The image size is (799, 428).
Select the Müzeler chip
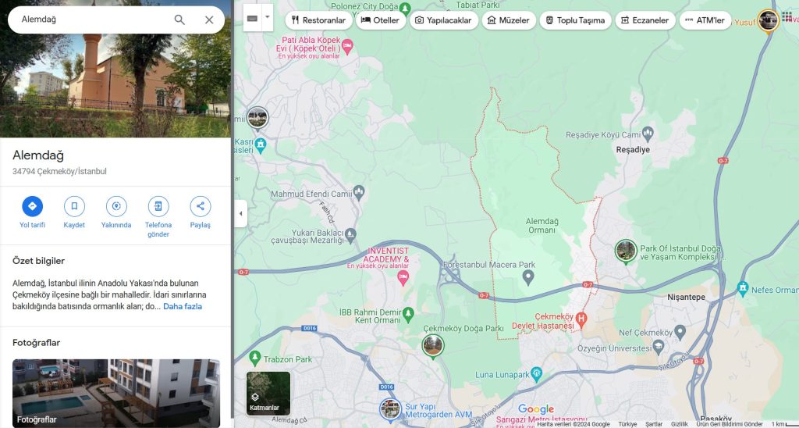click(509, 20)
